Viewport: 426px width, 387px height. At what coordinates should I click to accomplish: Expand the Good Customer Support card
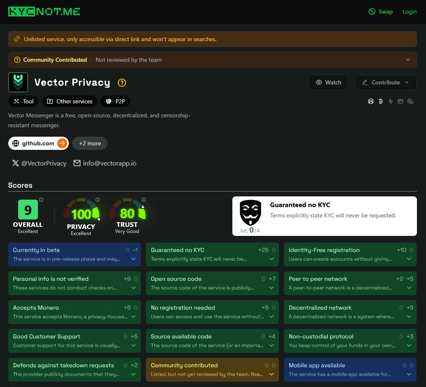(x=75, y=340)
